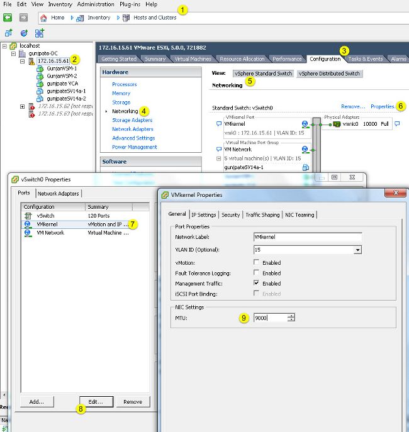Click the Network Label text field

308,237
